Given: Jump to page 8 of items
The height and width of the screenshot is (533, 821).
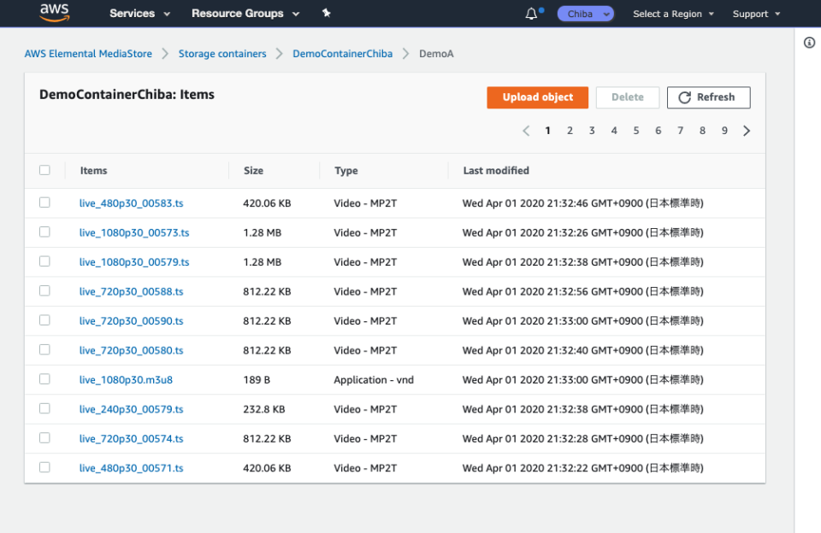Looking at the screenshot, I should point(702,131).
